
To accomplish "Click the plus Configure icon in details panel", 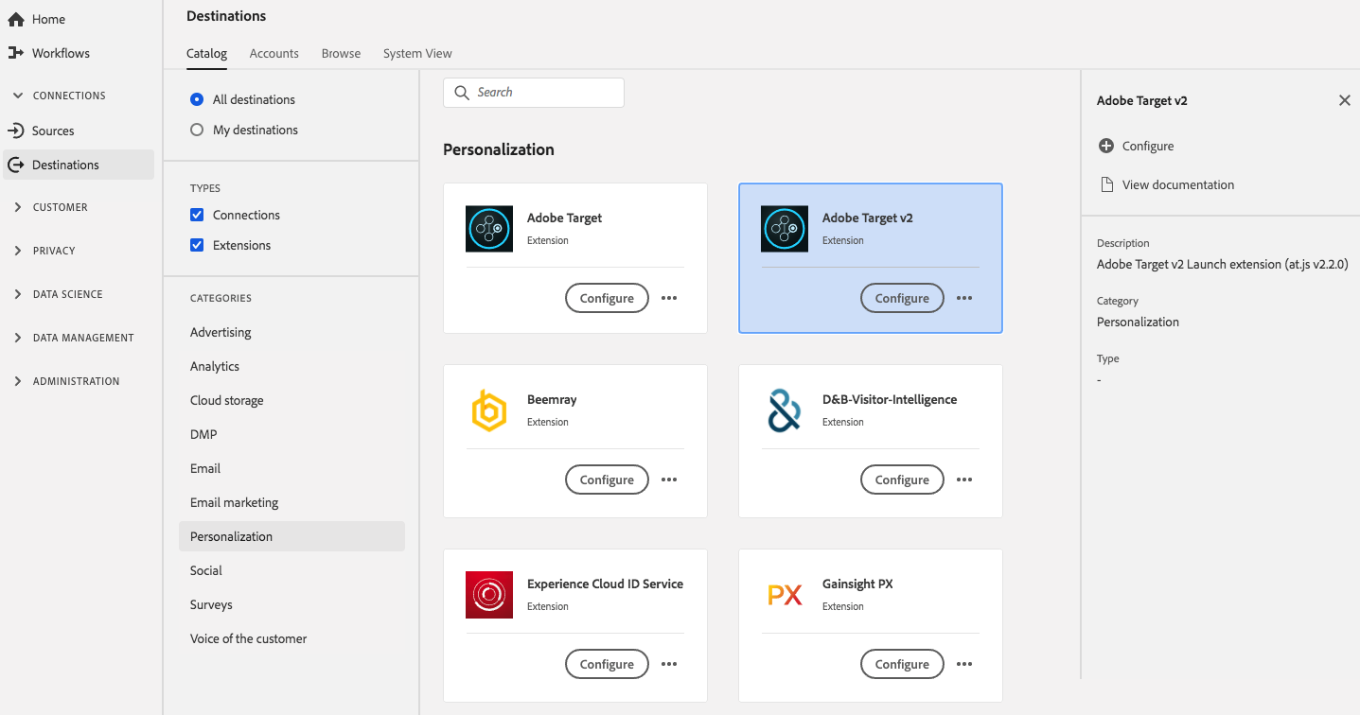I will click(x=1105, y=146).
